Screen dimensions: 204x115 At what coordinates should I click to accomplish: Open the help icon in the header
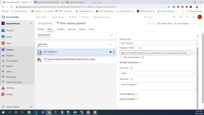click(187, 17)
